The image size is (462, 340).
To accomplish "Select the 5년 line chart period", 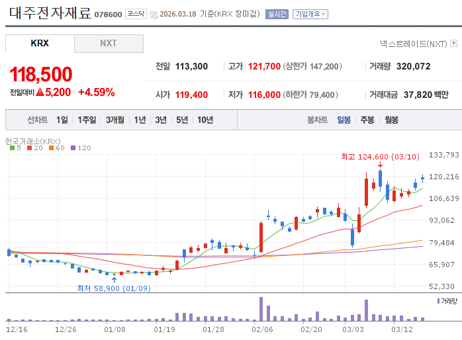I will pos(182,120).
